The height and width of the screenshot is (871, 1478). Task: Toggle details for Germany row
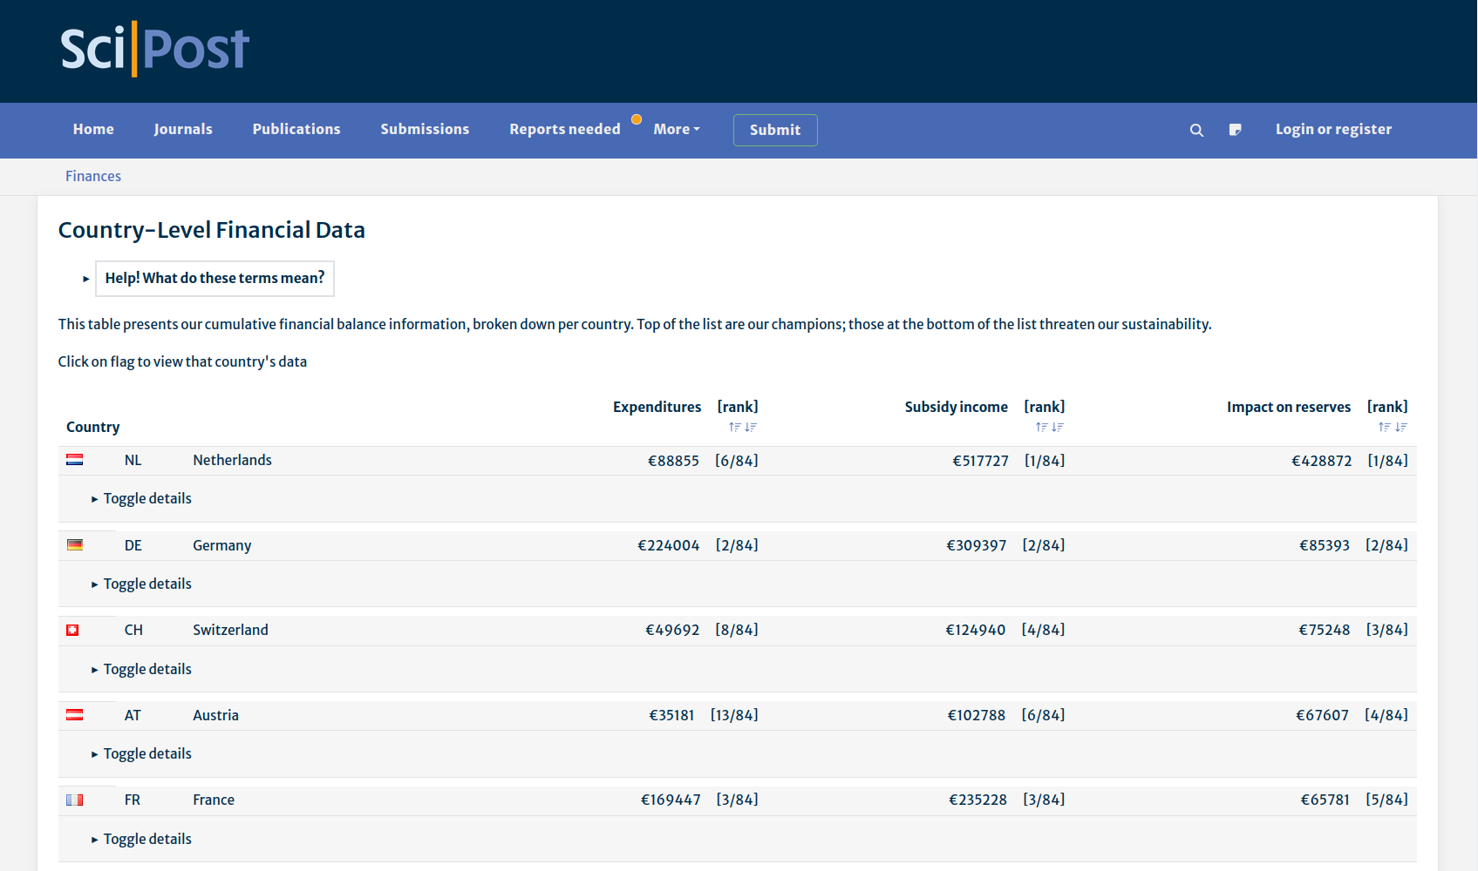click(x=146, y=584)
